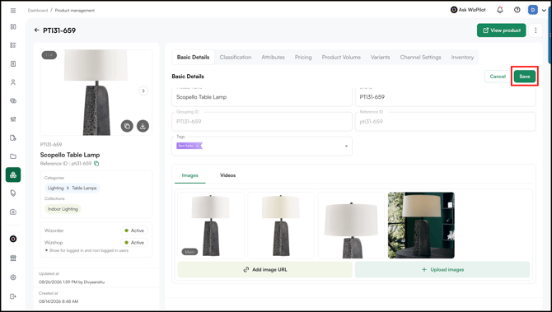Open the Attributes tab
Viewport: 552px width, 312px height.
[x=273, y=57]
